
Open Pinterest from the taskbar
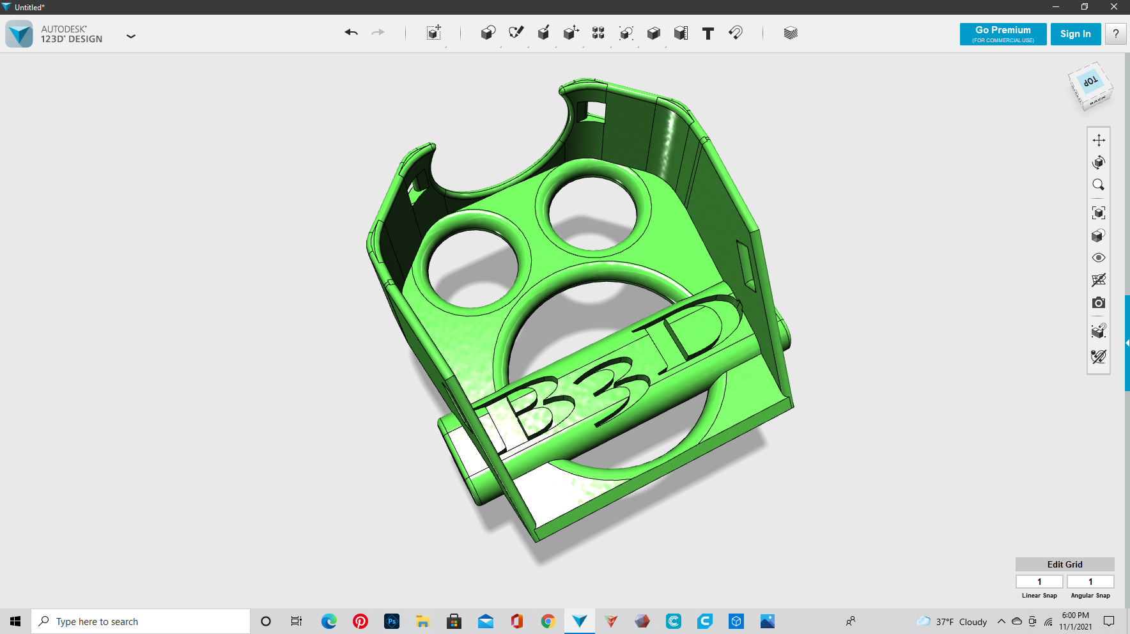360,621
